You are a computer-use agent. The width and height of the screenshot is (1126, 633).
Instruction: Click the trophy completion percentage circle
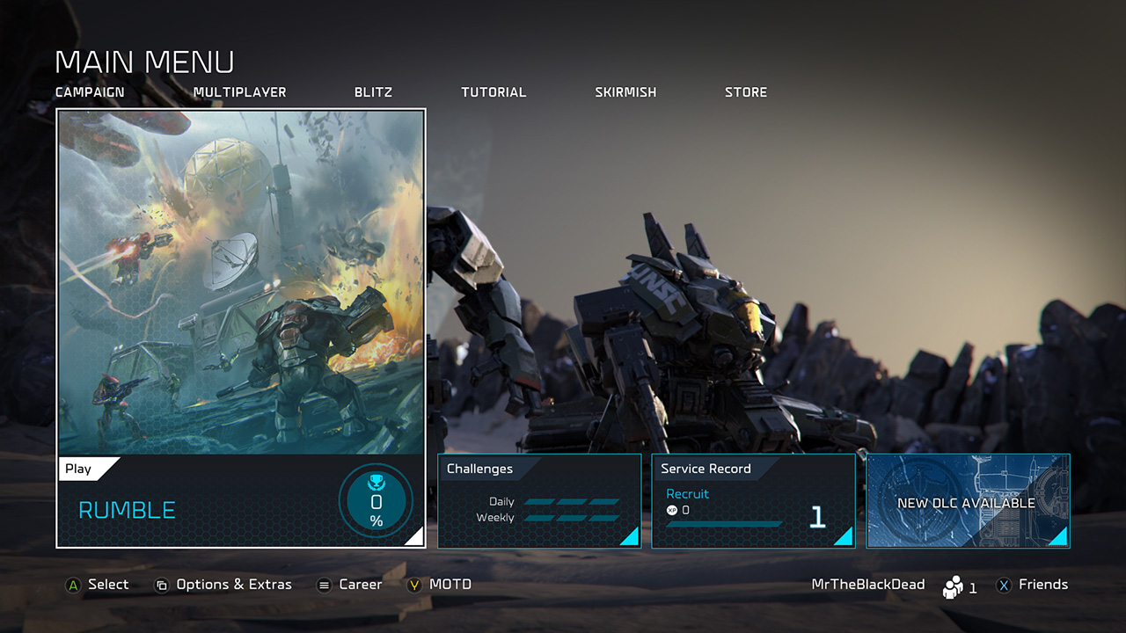coord(376,502)
